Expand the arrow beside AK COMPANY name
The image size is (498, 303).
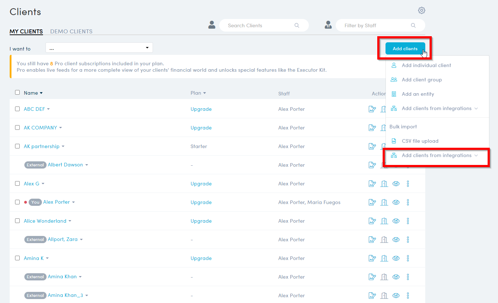click(61, 128)
